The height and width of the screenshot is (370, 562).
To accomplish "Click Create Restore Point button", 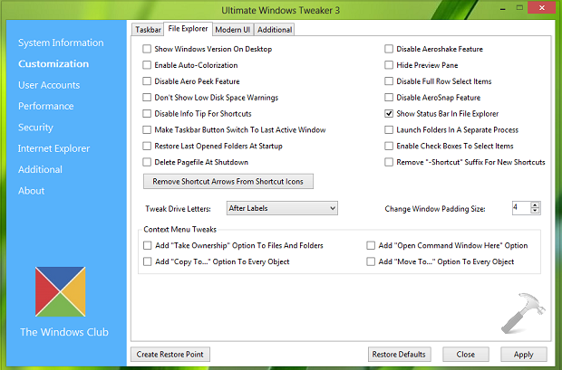I will click(x=170, y=355).
